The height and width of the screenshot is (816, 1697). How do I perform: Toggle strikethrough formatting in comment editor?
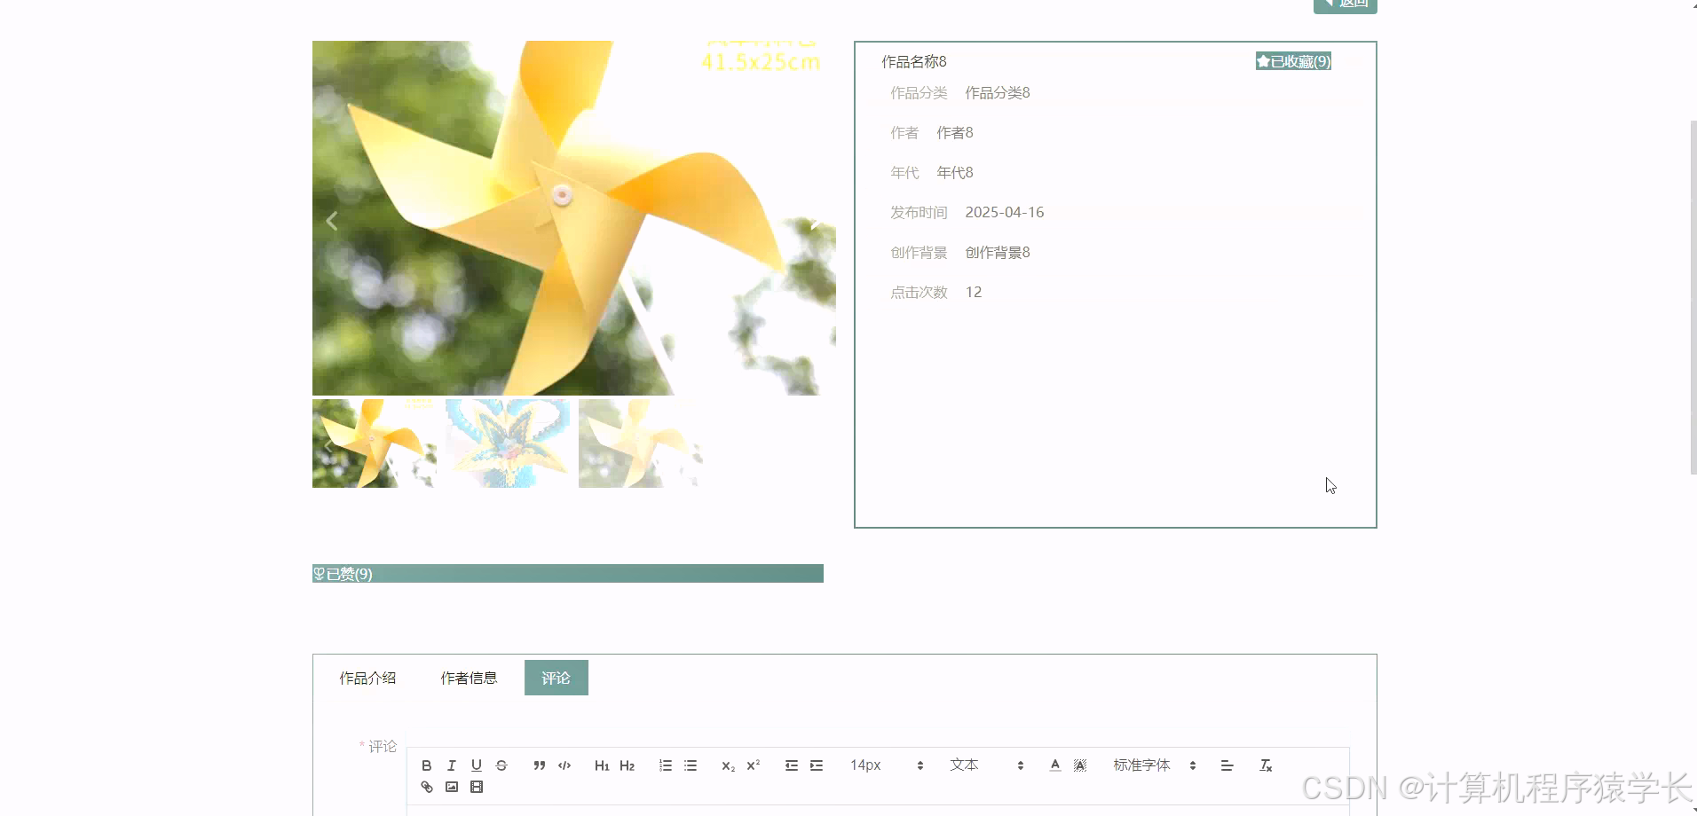pyautogui.click(x=501, y=765)
